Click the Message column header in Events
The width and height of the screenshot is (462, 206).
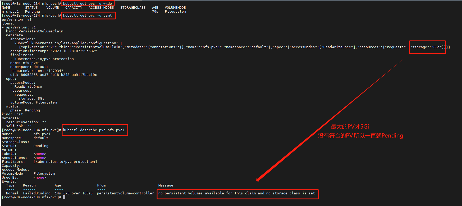click(x=166, y=185)
